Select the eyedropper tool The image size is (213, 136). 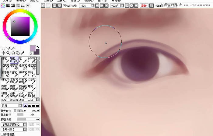pos(23,53)
